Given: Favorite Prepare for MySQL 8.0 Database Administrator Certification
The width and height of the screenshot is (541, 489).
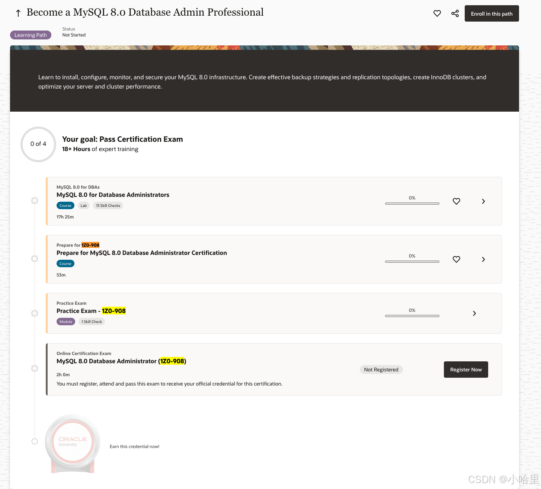Looking at the screenshot, I should [x=457, y=259].
